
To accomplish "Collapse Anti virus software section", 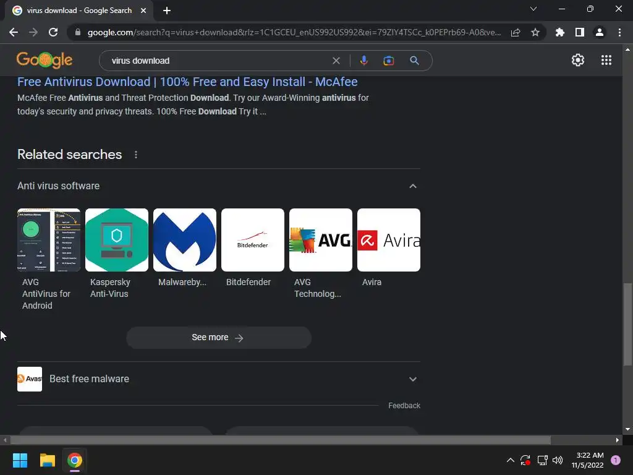I will pyautogui.click(x=412, y=186).
